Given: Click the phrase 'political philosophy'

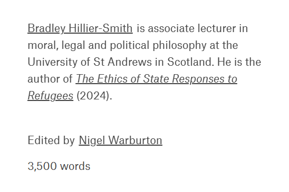Looking at the screenshot, I should click(158, 45).
